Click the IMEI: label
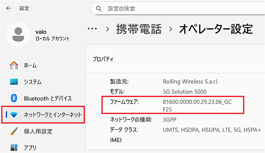The height and width of the screenshot is (153, 265). pyautogui.click(x=116, y=140)
